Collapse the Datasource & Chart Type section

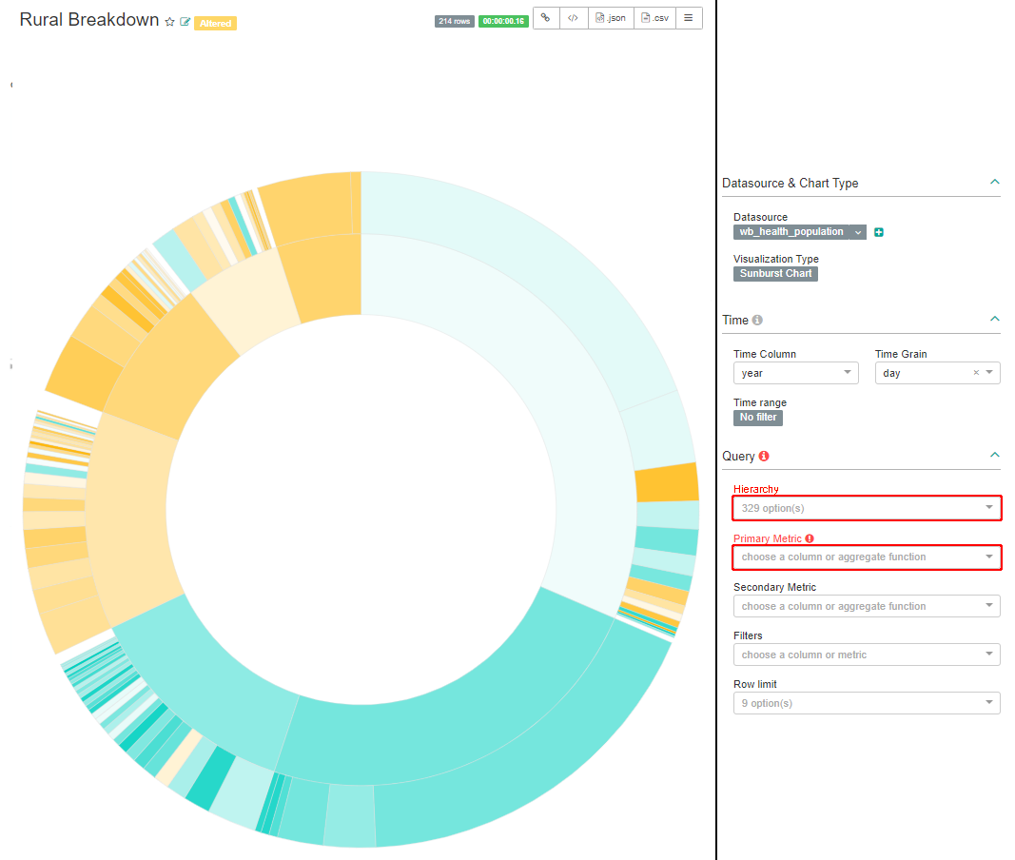click(994, 182)
